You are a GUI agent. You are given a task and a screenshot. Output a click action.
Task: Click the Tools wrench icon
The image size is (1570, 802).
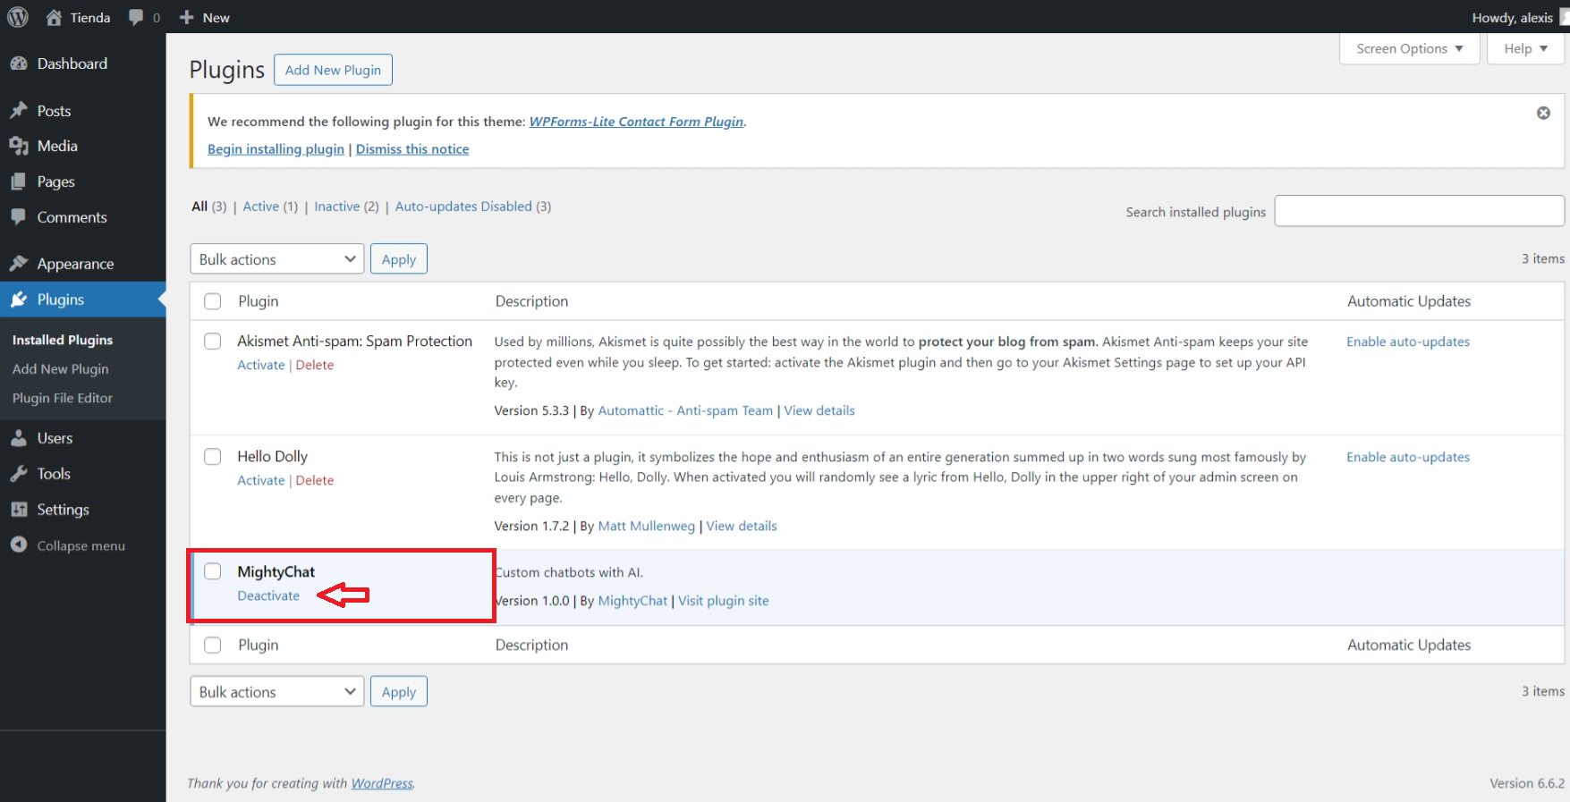pos(19,474)
